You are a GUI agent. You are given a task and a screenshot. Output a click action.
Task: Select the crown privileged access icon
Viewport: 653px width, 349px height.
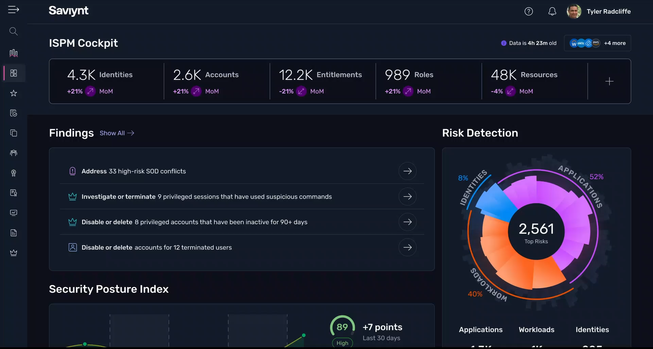[14, 253]
